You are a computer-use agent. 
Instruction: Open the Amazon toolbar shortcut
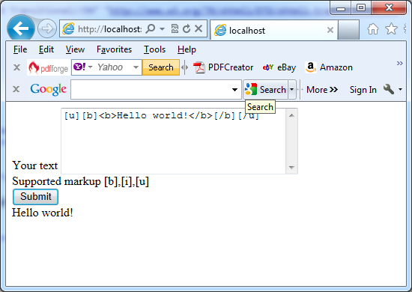pyautogui.click(x=329, y=67)
